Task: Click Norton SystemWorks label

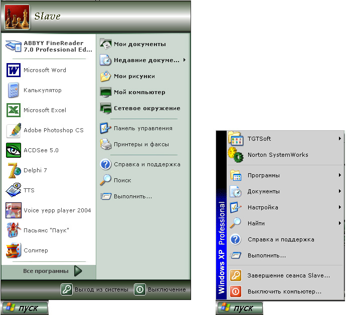Action: point(278,155)
